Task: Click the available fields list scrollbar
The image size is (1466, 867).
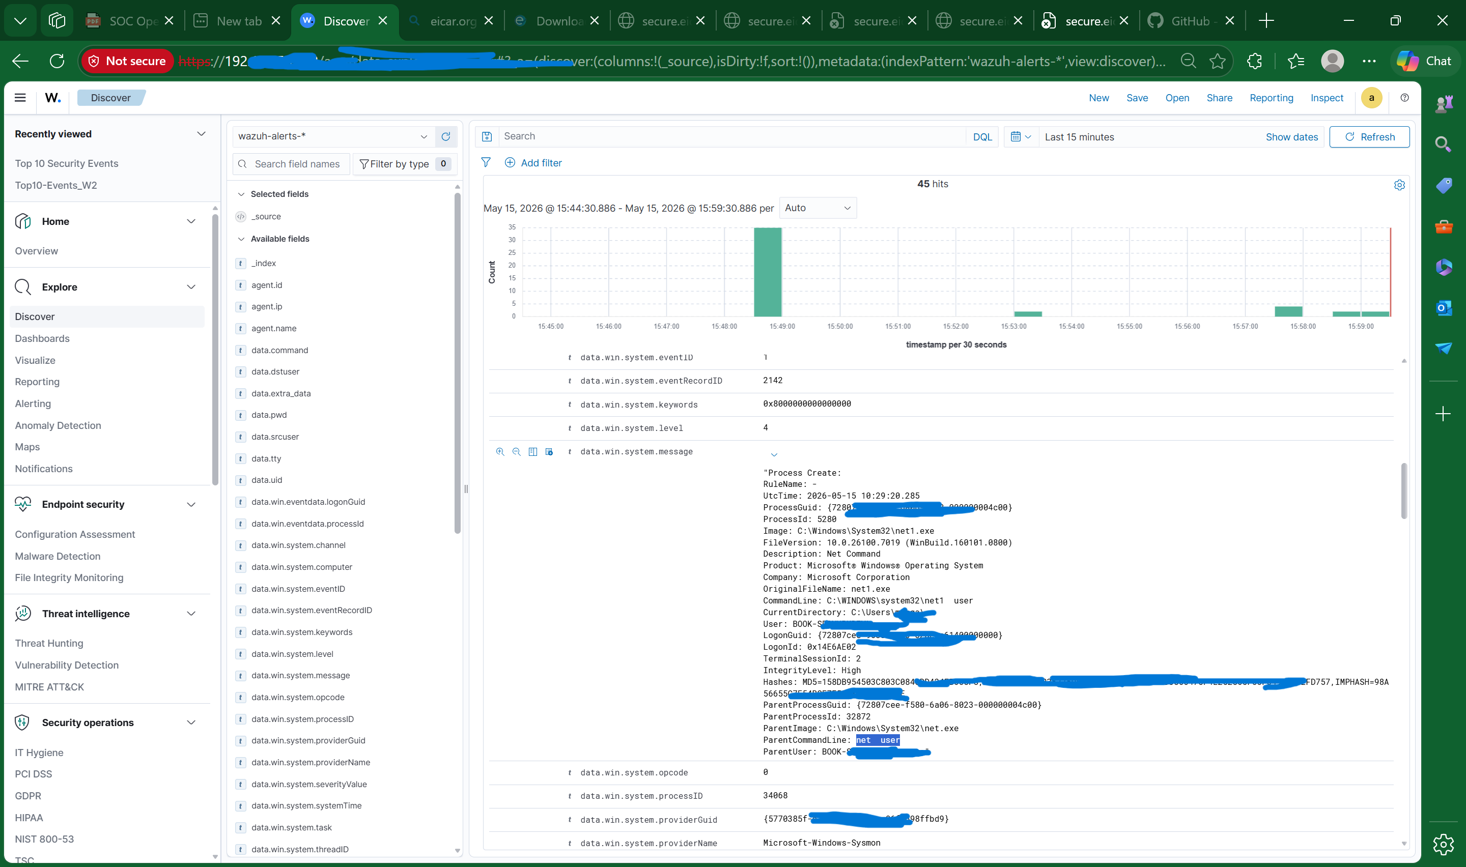Action: click(x=458, y=363)
